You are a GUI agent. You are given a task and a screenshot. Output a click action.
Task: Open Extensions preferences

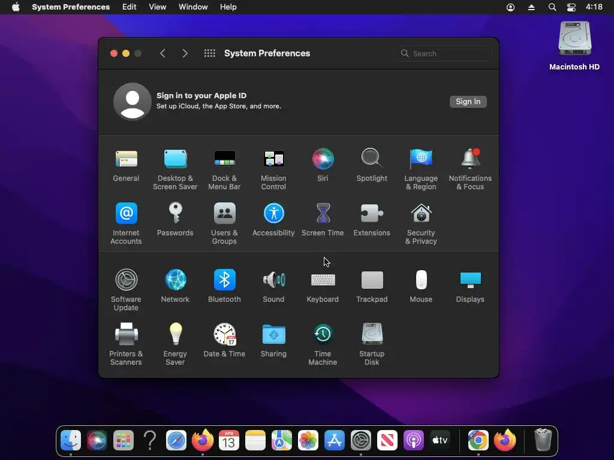[372, 214]
